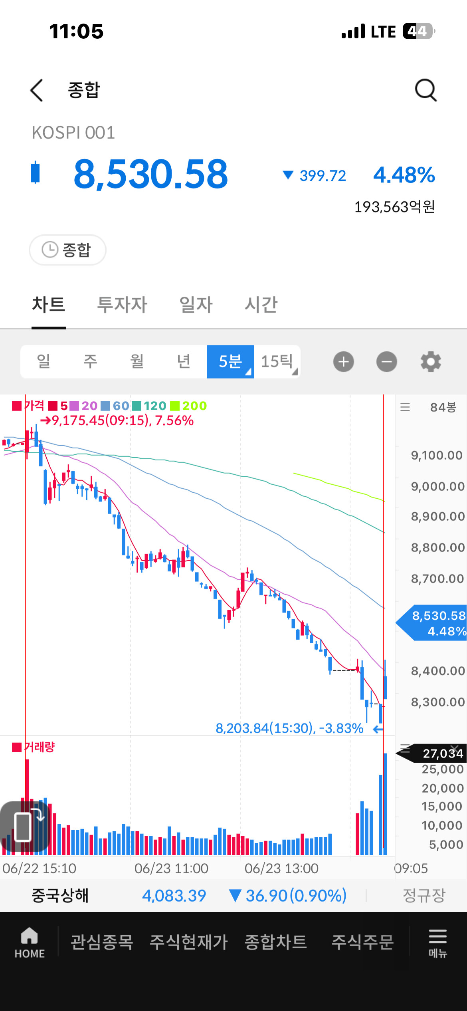
Task: Open price panel menu beside 84봉
Action: coord(405,407)
